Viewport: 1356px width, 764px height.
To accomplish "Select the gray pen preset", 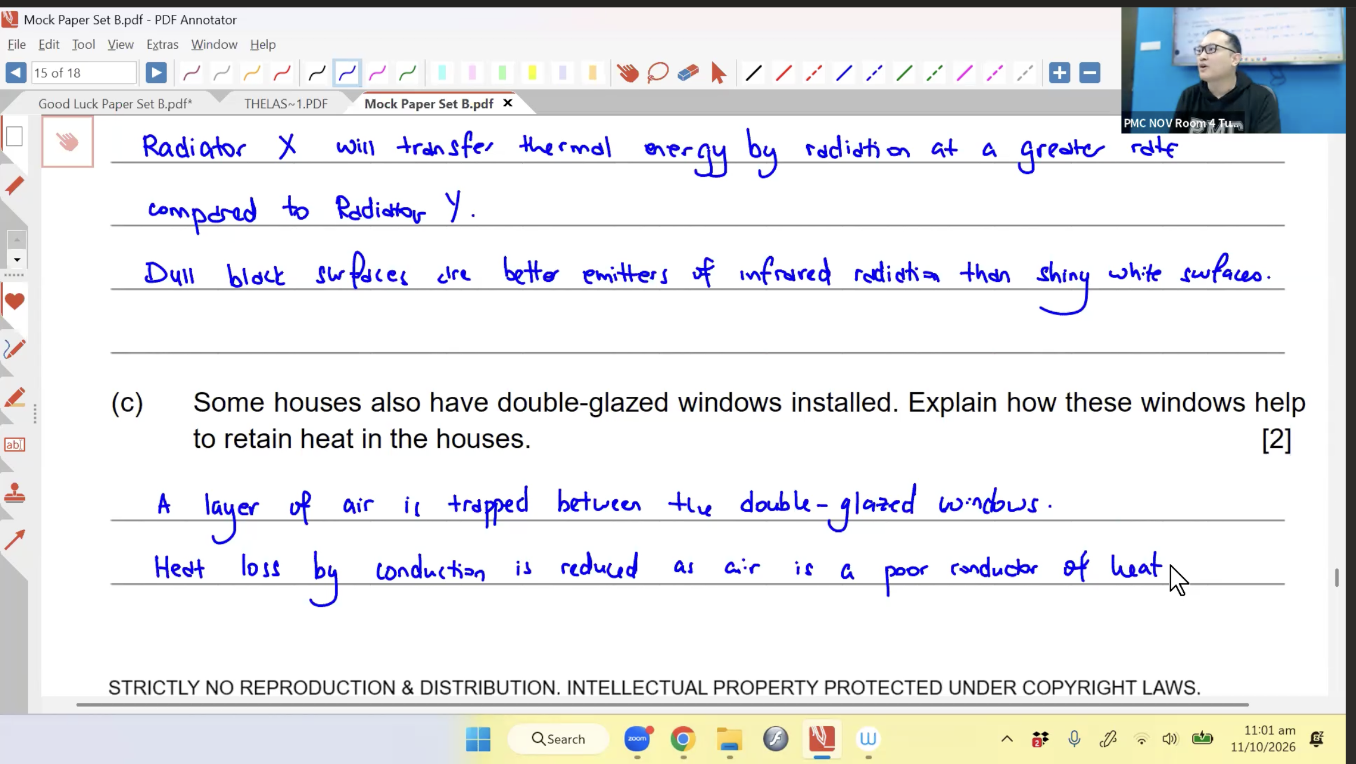I will click(x=221, y=73).
